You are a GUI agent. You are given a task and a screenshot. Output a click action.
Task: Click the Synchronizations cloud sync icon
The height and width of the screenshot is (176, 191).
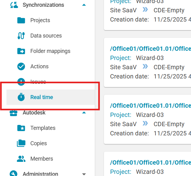(x=14, y=5)
